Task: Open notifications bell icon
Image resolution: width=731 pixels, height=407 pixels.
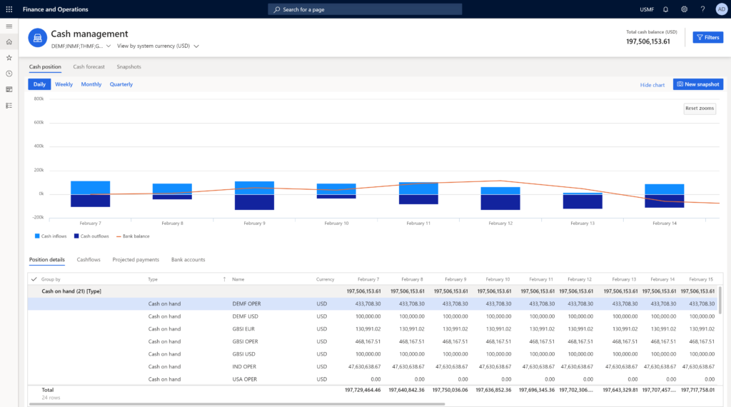Action: pyautogui.click(x=665, y=9)
